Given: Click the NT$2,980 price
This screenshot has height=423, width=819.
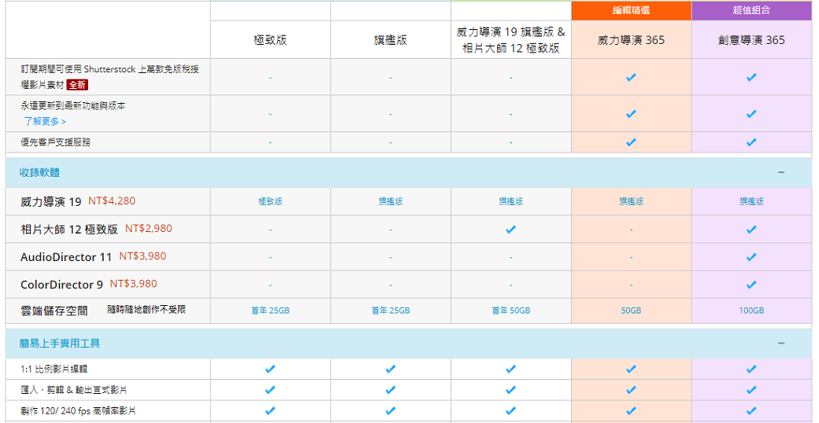Looking at the screenshot, I should pos(149,228).
